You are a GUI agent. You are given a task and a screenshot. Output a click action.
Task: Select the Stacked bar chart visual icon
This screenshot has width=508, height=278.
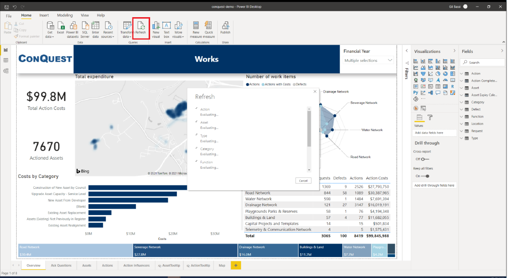point(416,61)
